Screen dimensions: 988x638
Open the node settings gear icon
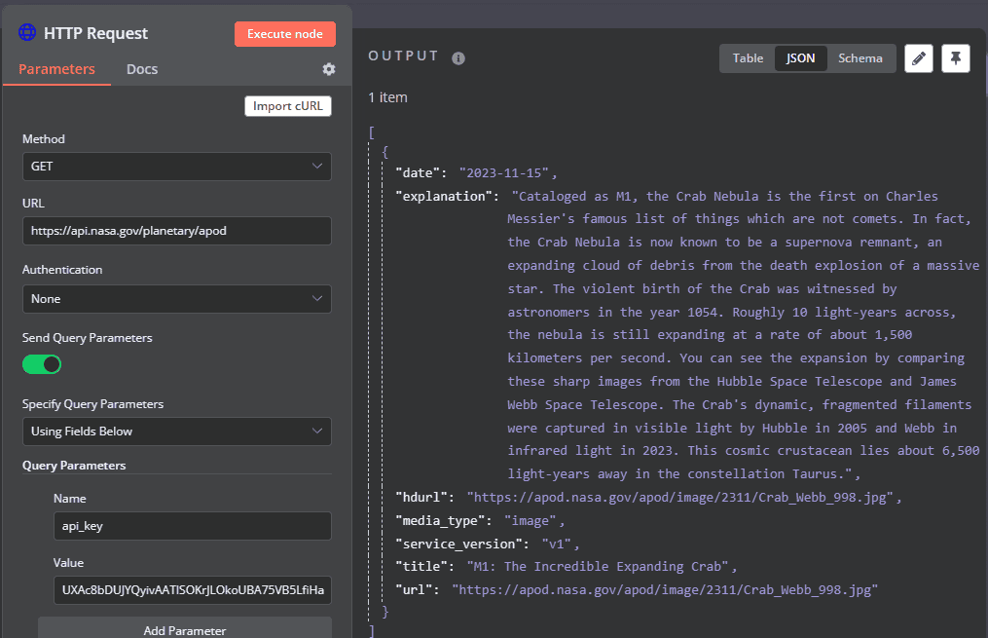coord(328,69)
